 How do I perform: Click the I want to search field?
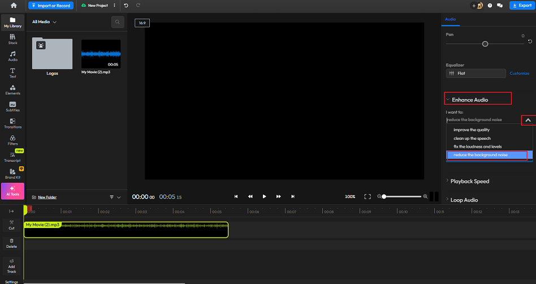[x=483, y=120]
